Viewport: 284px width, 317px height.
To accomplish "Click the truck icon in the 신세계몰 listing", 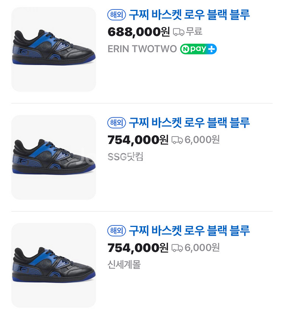I will [x=177, y=248].
